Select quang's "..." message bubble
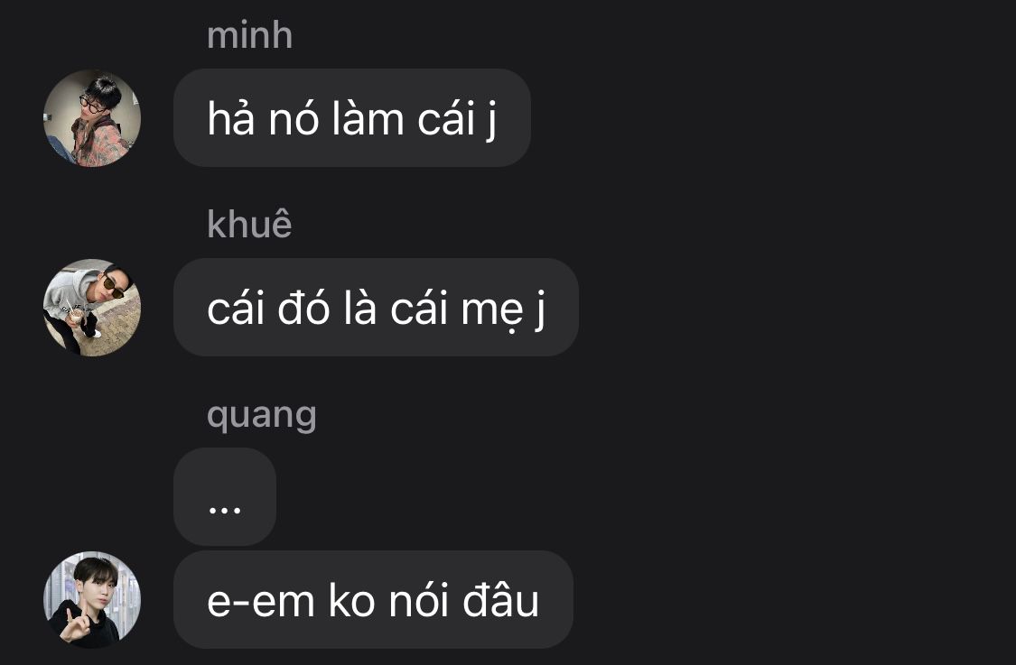 click(225, 496)
